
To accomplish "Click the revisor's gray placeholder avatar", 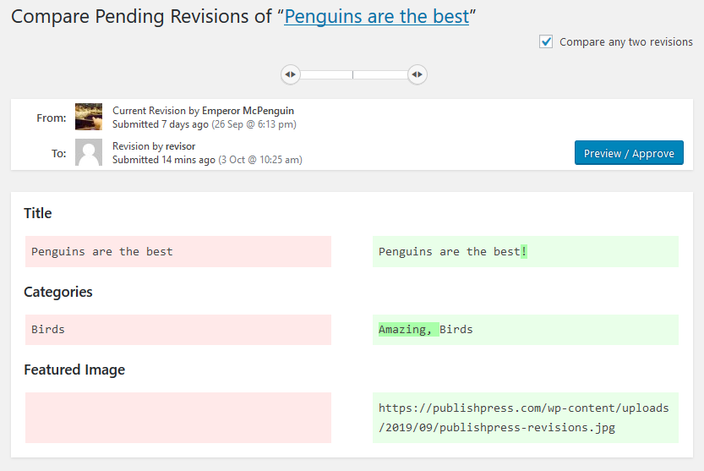I will click(x=89, y=152).
